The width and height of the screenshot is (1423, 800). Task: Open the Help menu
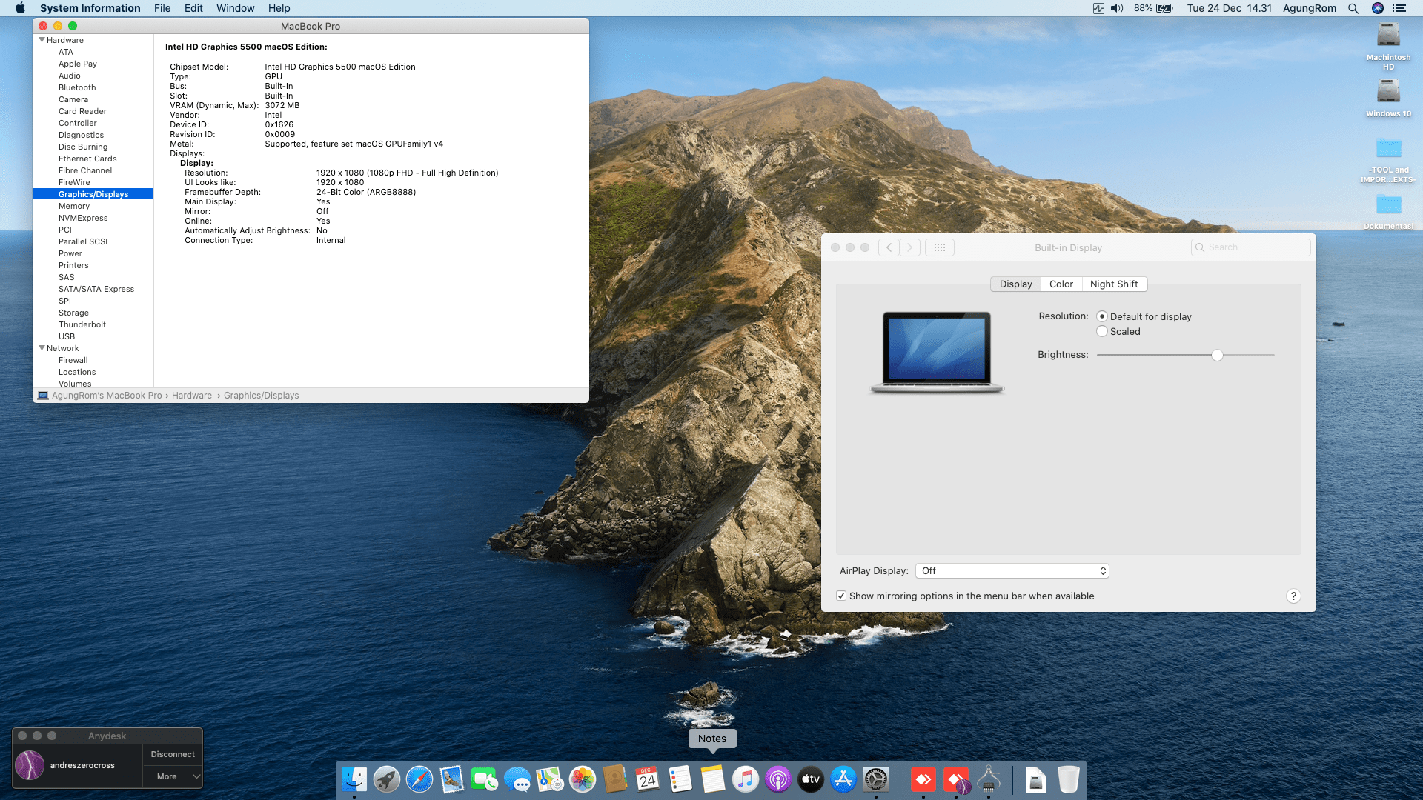pyautogui.click(x=279, y=8)
